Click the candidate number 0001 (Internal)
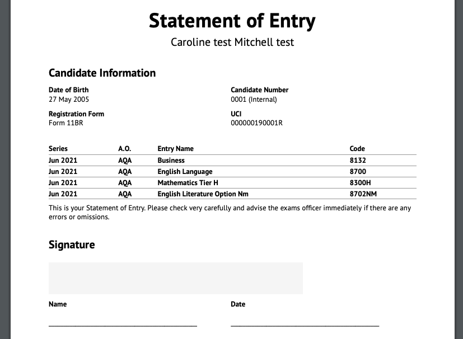Screen dimensions: 463x339 [254, 100]
